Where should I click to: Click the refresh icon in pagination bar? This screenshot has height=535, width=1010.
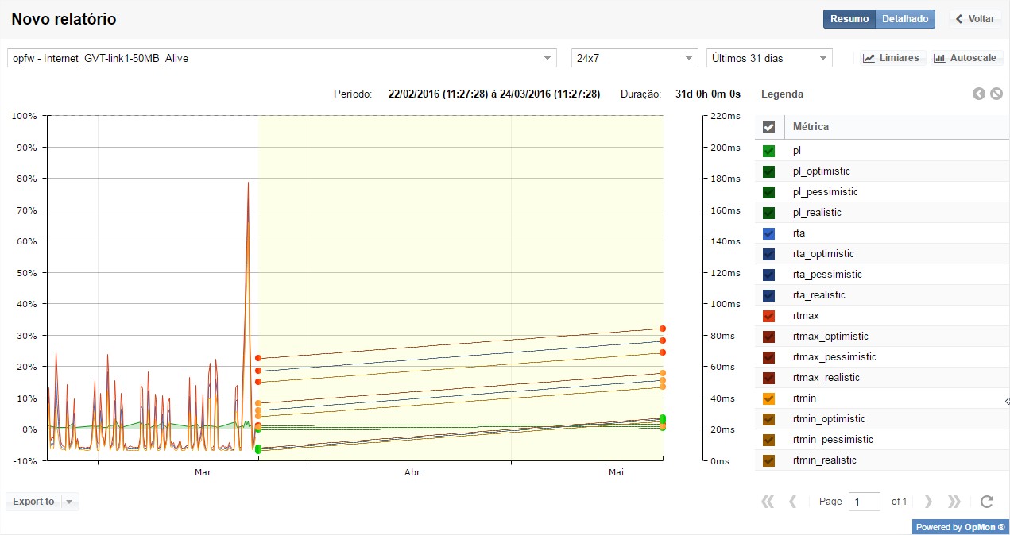[x=987, y=502]
